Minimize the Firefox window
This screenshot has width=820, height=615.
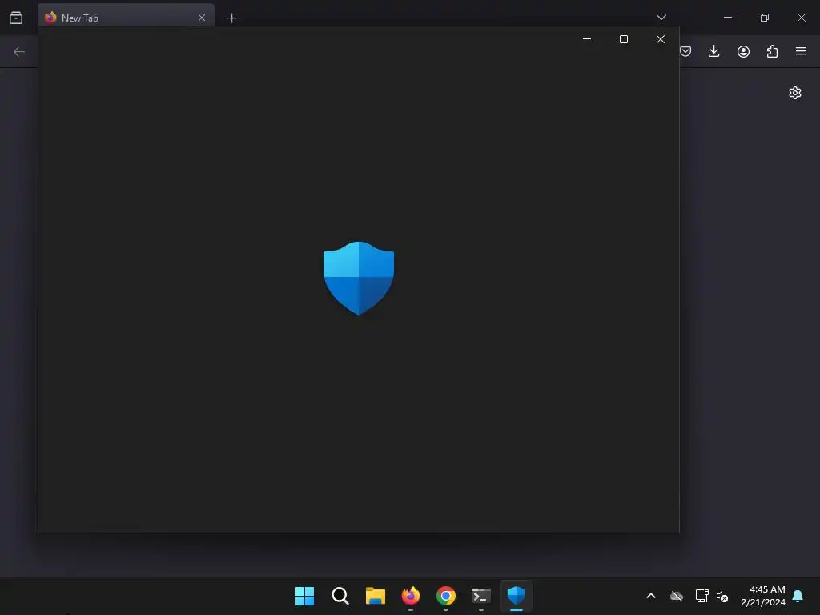point(727,18)
